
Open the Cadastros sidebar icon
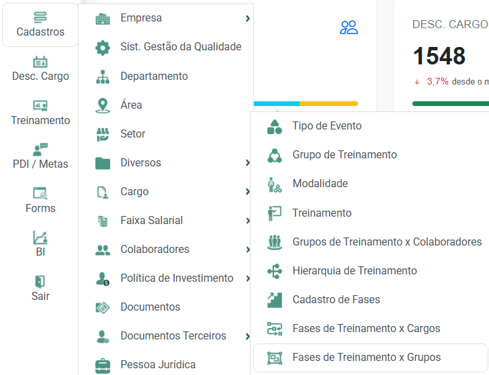pyautogui.click(x=40, y=17)
